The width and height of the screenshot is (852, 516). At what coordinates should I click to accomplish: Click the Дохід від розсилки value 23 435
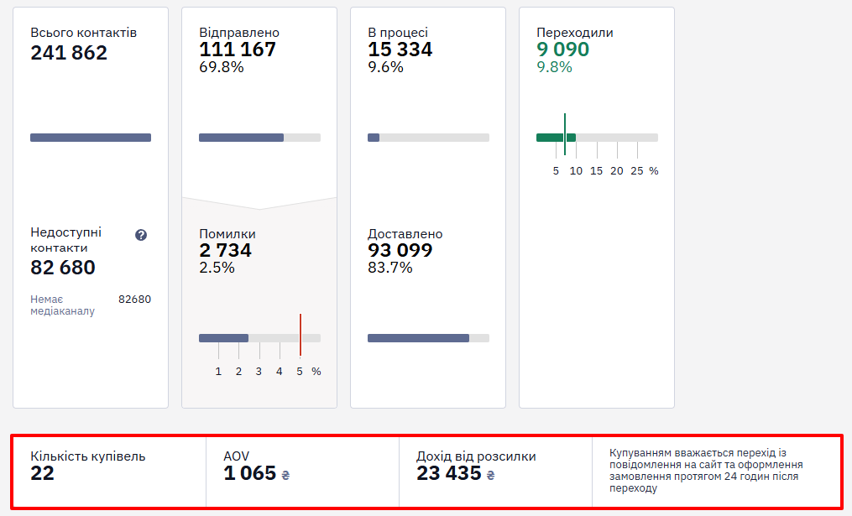click(449, 473)
